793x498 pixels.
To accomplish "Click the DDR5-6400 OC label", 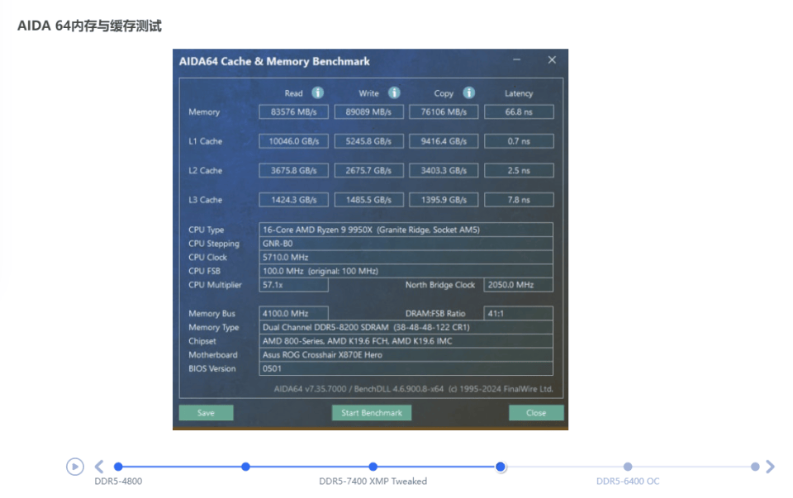I will pyautogui.click(x=628, y=481).
